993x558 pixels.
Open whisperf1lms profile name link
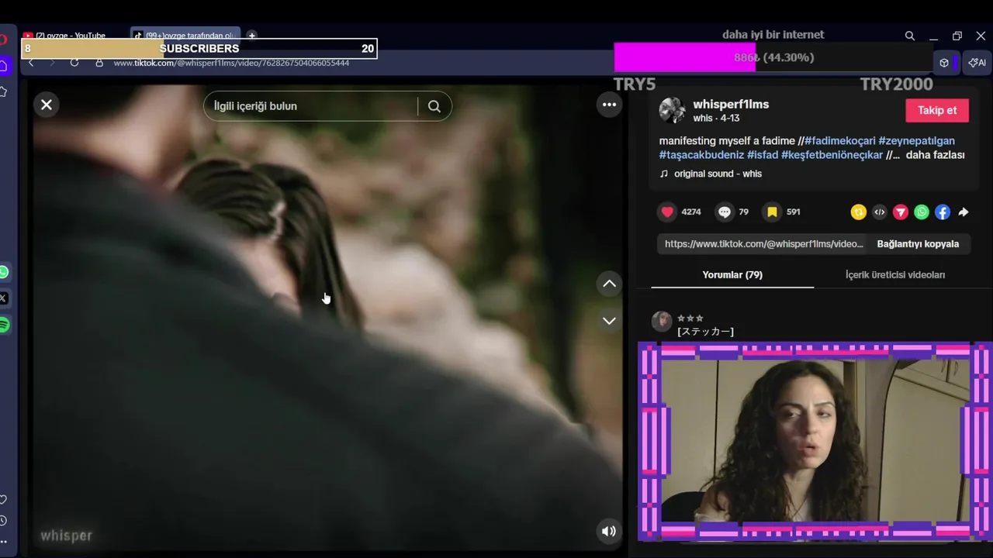coord(731,104)
